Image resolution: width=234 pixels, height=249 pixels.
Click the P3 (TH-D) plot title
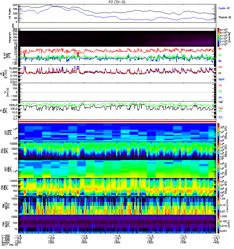coord(117,2)
